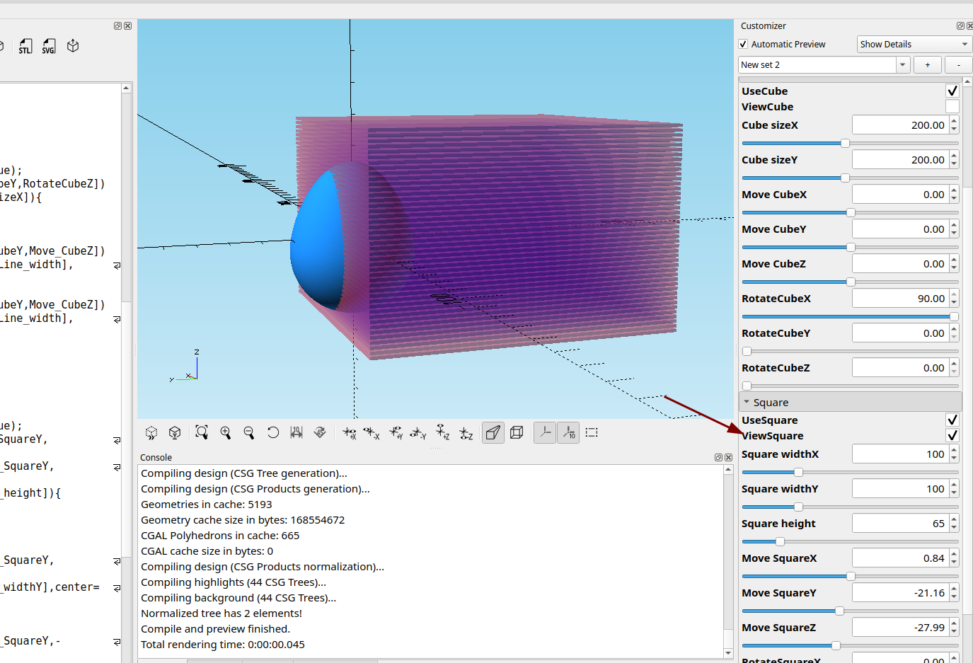Switch to the -Z axis view
This screenshot has height=663, width=973.
coord(466,432)
